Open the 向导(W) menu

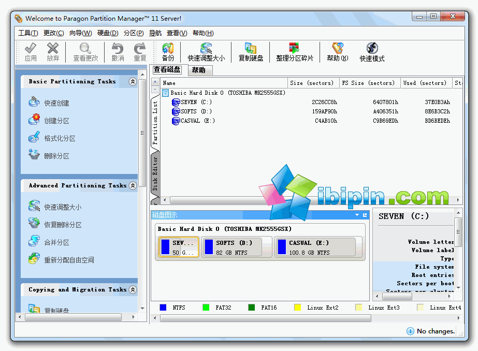80,33
